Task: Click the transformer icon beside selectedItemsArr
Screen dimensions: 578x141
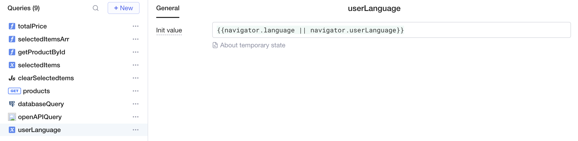Action: point(12,39)
